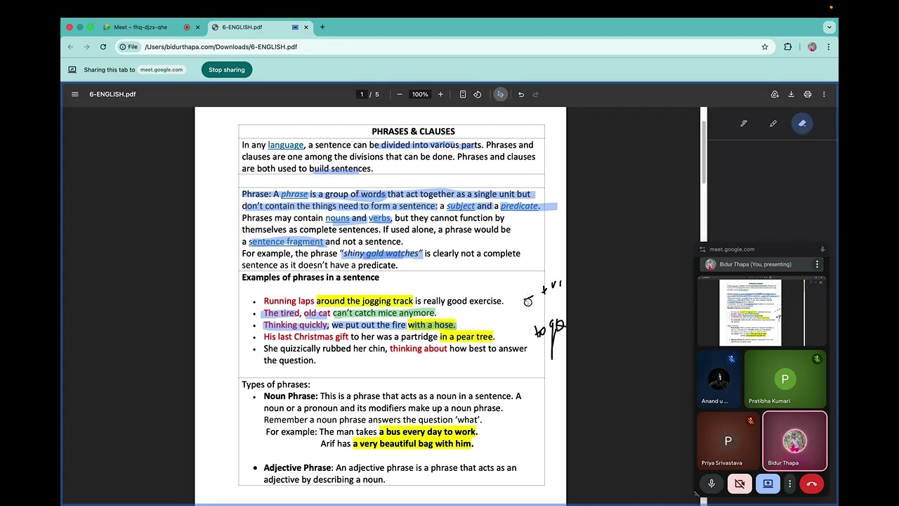Open Bidur Thapa presenting options menu
This screenshot has height=506, width=899.
click(x=817, y=264)
